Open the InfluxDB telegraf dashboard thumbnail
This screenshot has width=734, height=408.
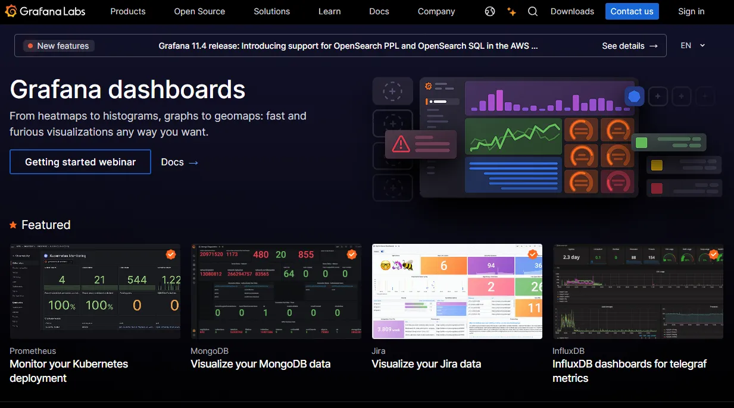638,291
